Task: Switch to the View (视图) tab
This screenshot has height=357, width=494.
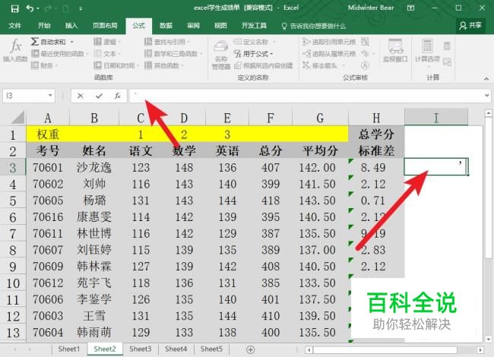Action: tap(220, 26)
